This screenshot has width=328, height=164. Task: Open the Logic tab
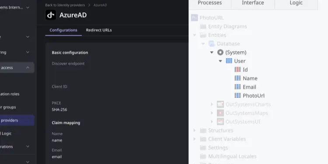coord(296,3)
